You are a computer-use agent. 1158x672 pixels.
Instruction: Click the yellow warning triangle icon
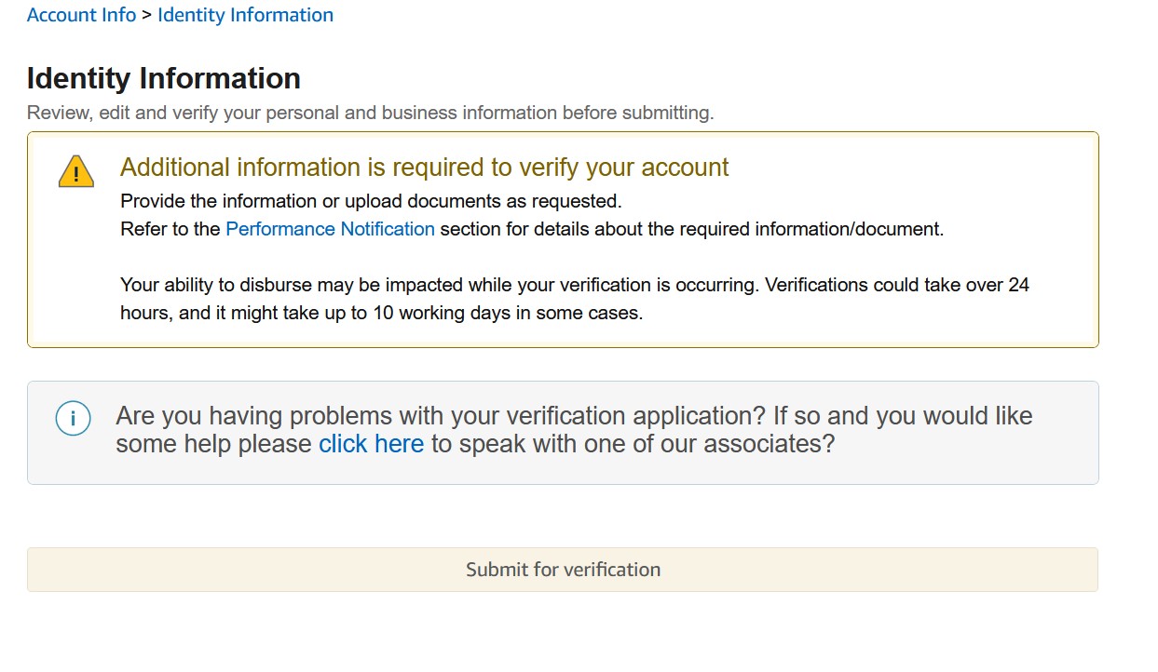click(76, 172)
